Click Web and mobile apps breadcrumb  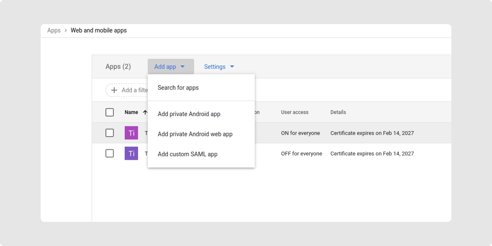click(x=99, y=30)
